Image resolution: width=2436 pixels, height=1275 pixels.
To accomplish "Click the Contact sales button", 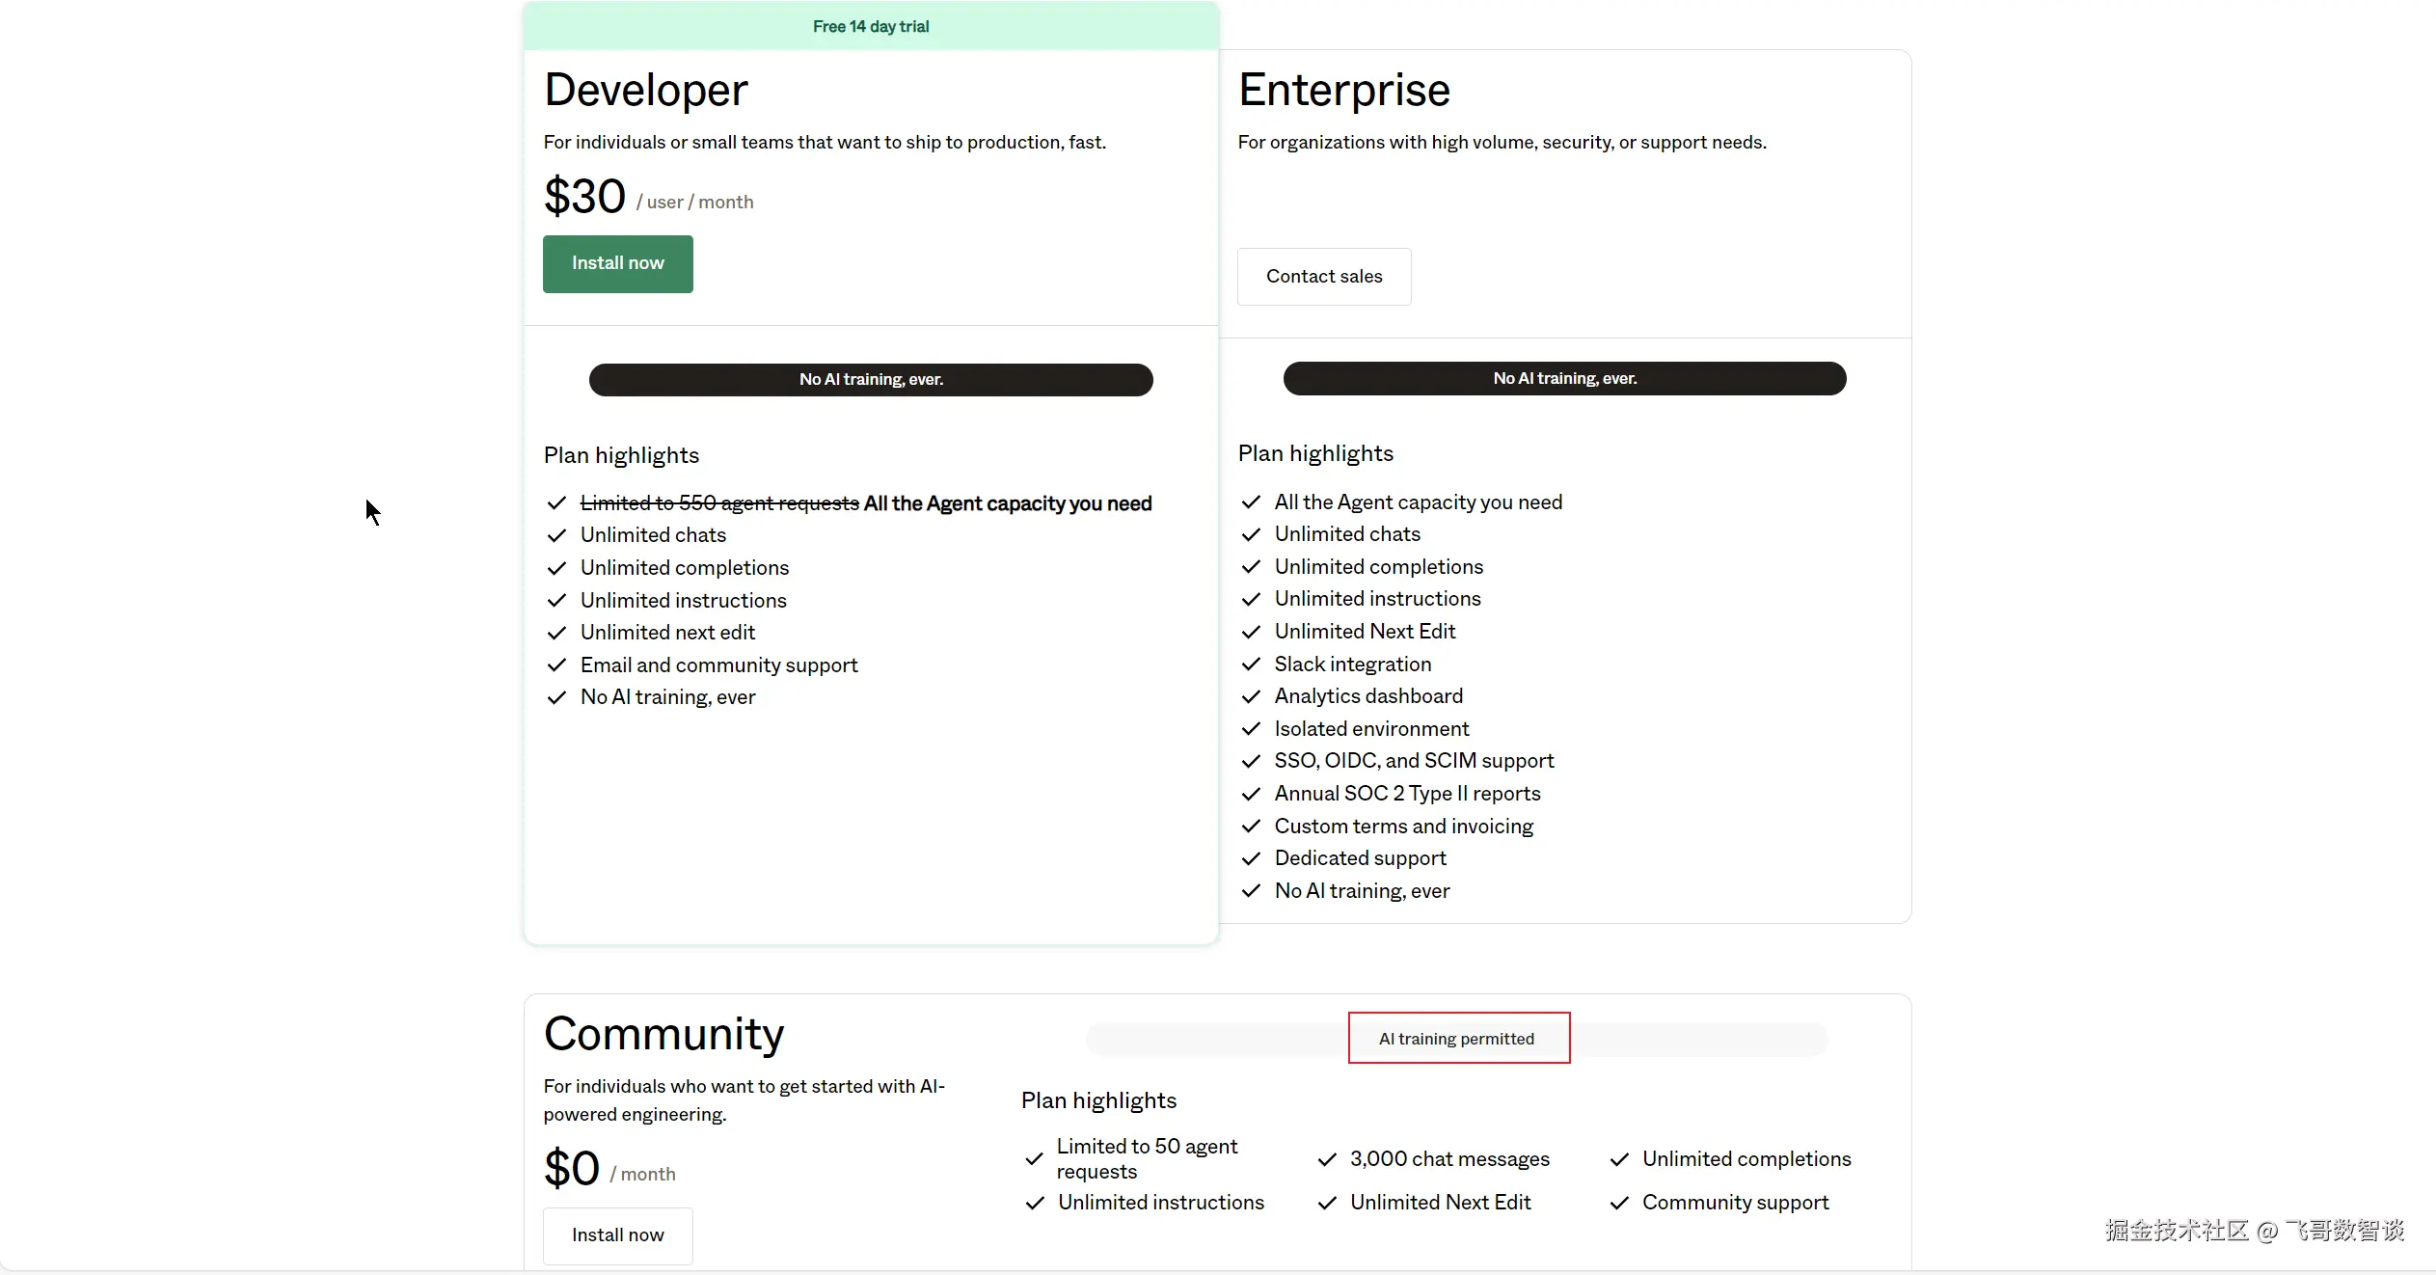I will point(1323,277).
